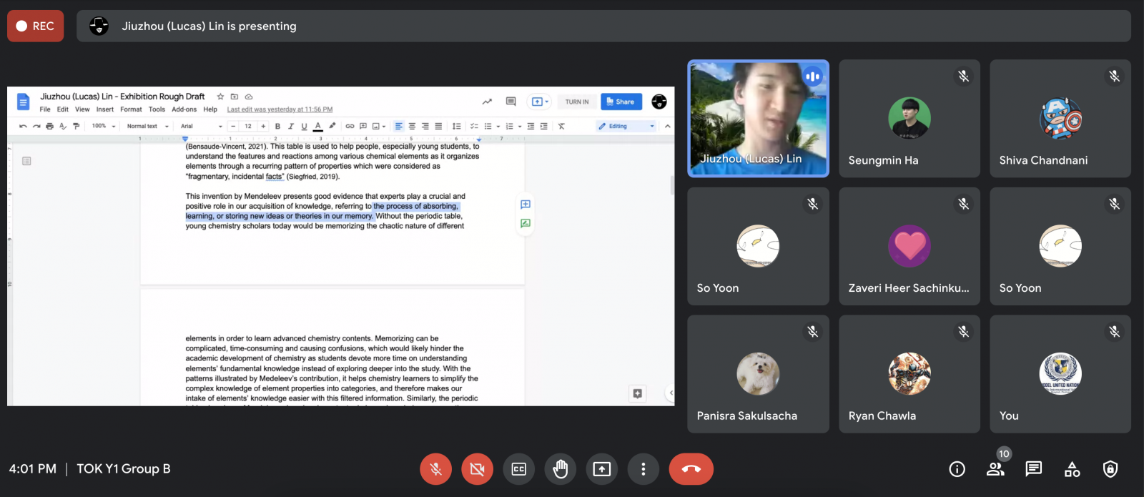Image resolution: width=1144 pixels, height=497 pixels.
Task: Open the Editing mode dropdown
Action: [626, 126]
